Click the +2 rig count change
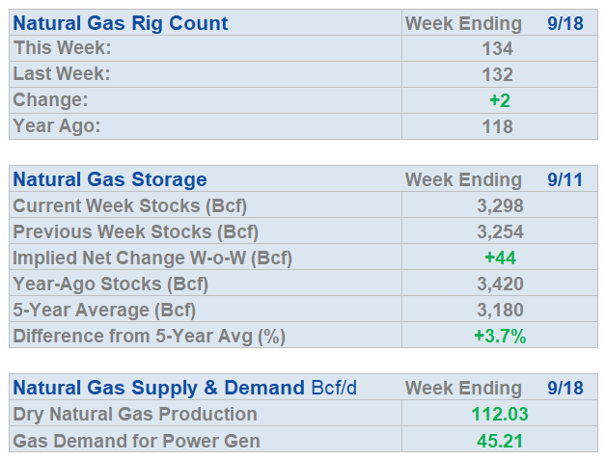Screen dimensions: 606x461 click(x=500, y=100)
